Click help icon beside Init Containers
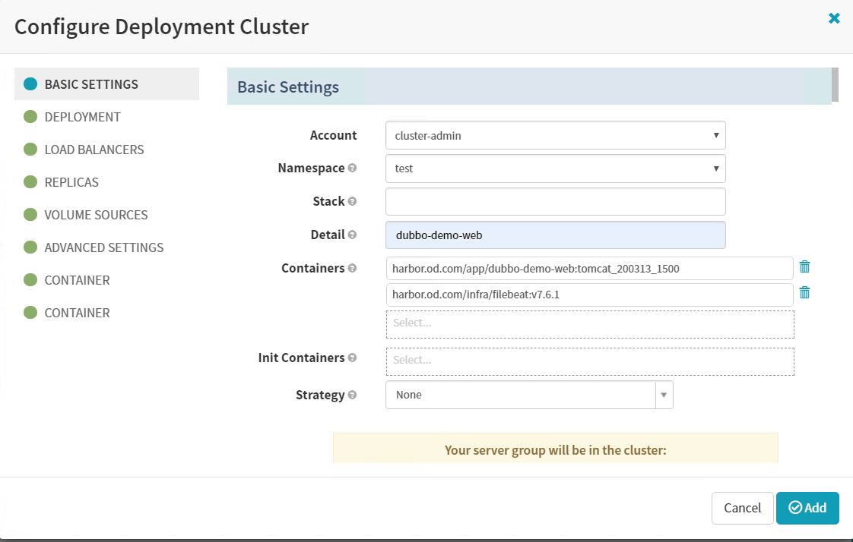 coord(352,358)
